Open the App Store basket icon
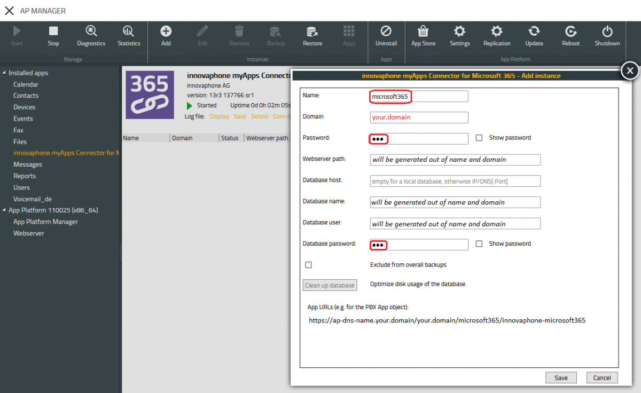Image resolution: width=641 pixels, height=393 pixels. (423, 32)
